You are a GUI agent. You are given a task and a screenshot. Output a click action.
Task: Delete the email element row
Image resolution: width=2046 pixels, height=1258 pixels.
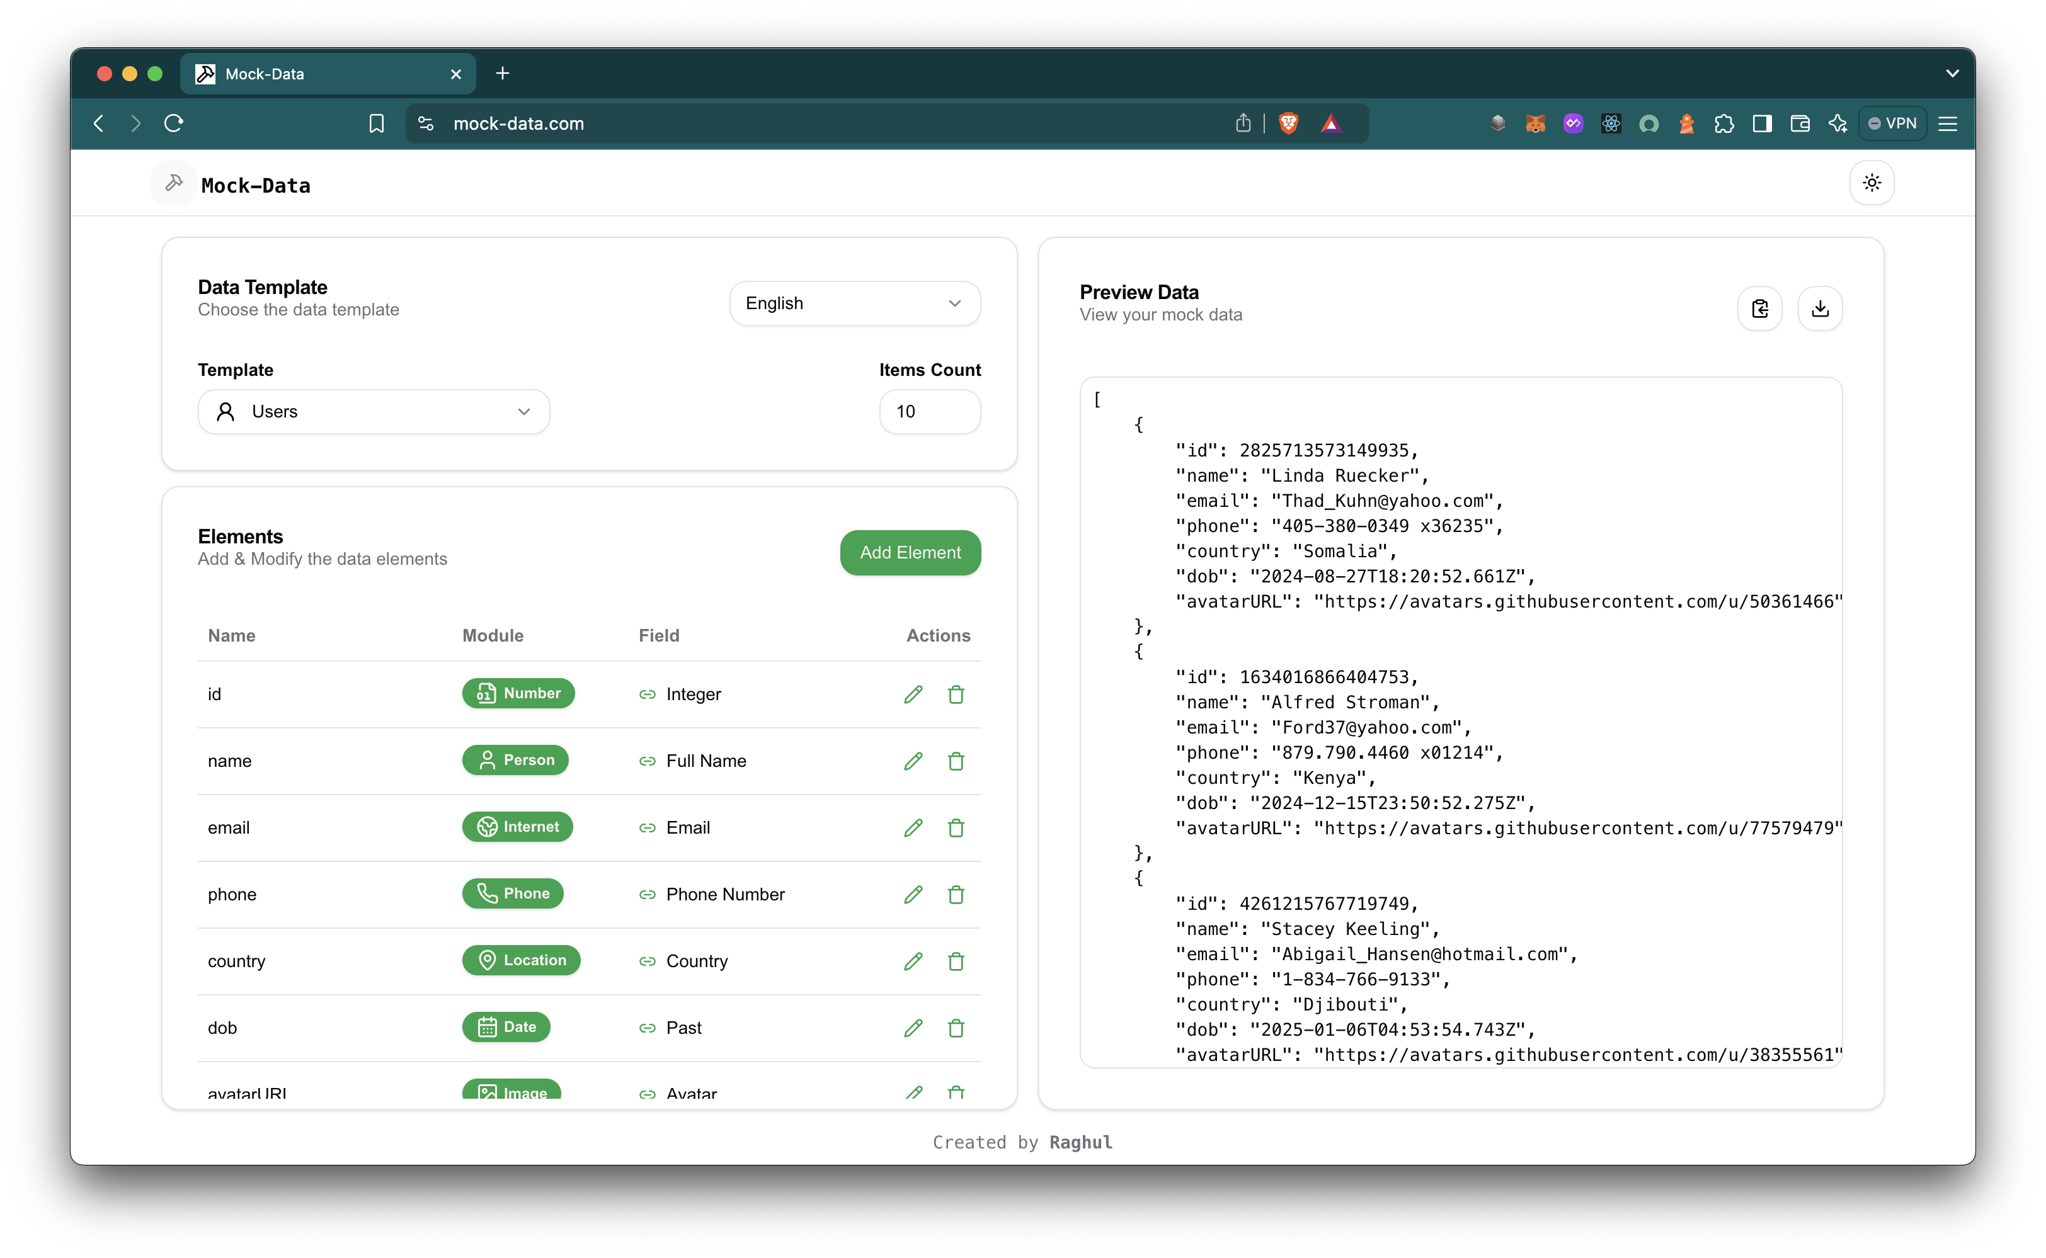(956, 827)
